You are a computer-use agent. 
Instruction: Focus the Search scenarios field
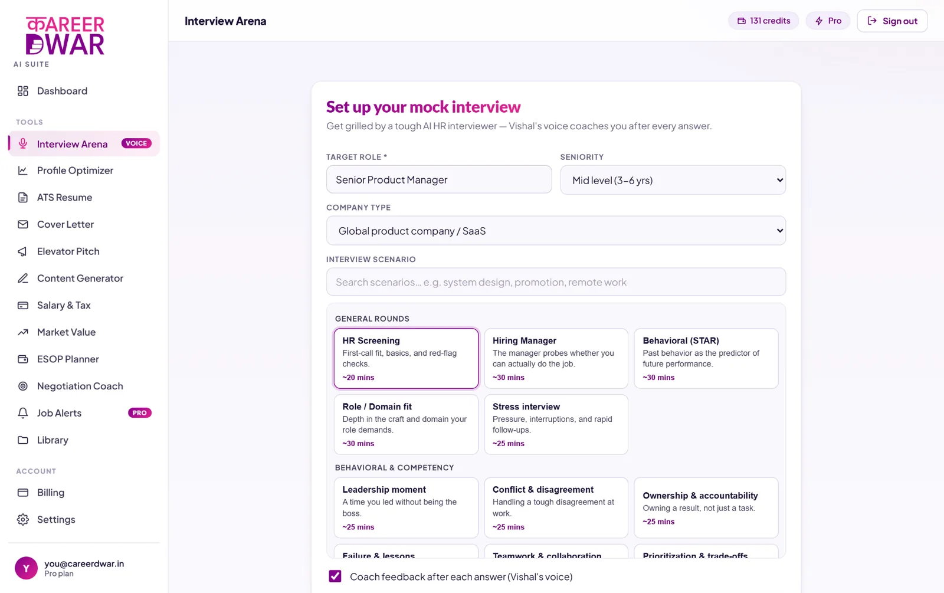coord(556,282)
